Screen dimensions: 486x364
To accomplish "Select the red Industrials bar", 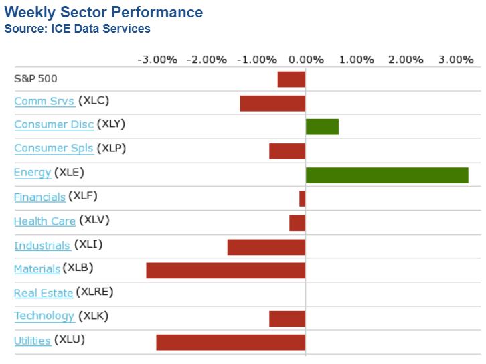I will tap(266, 246).
